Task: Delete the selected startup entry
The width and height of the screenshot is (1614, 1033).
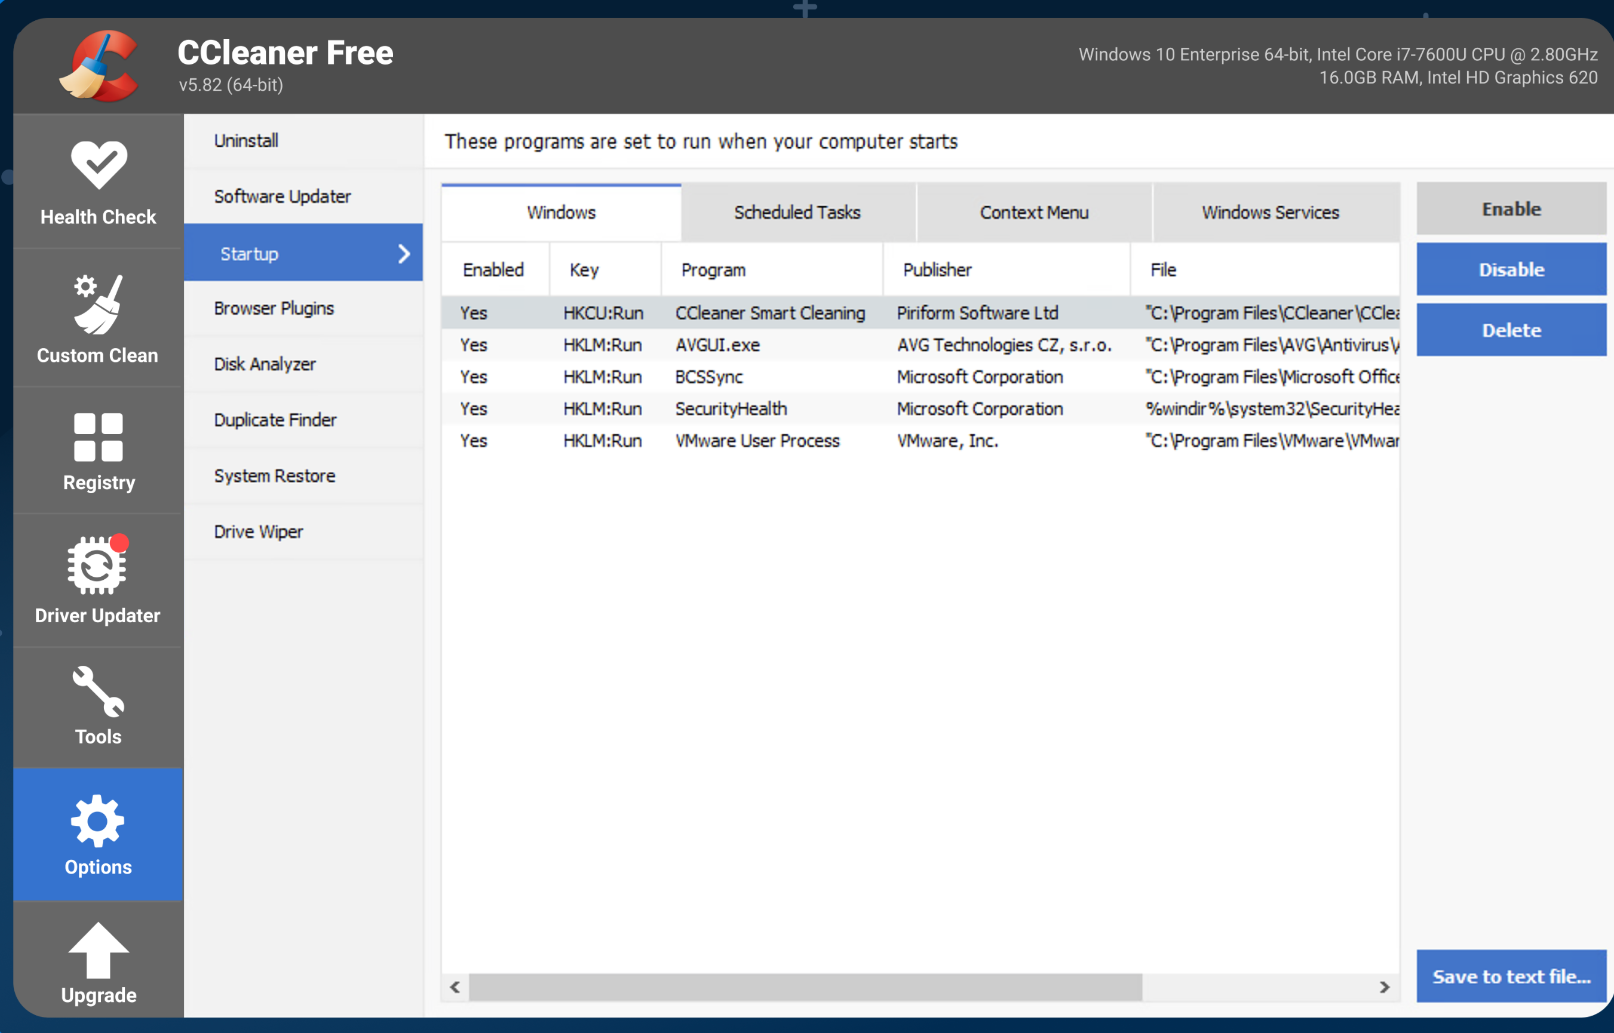Action: [1511, 330]
